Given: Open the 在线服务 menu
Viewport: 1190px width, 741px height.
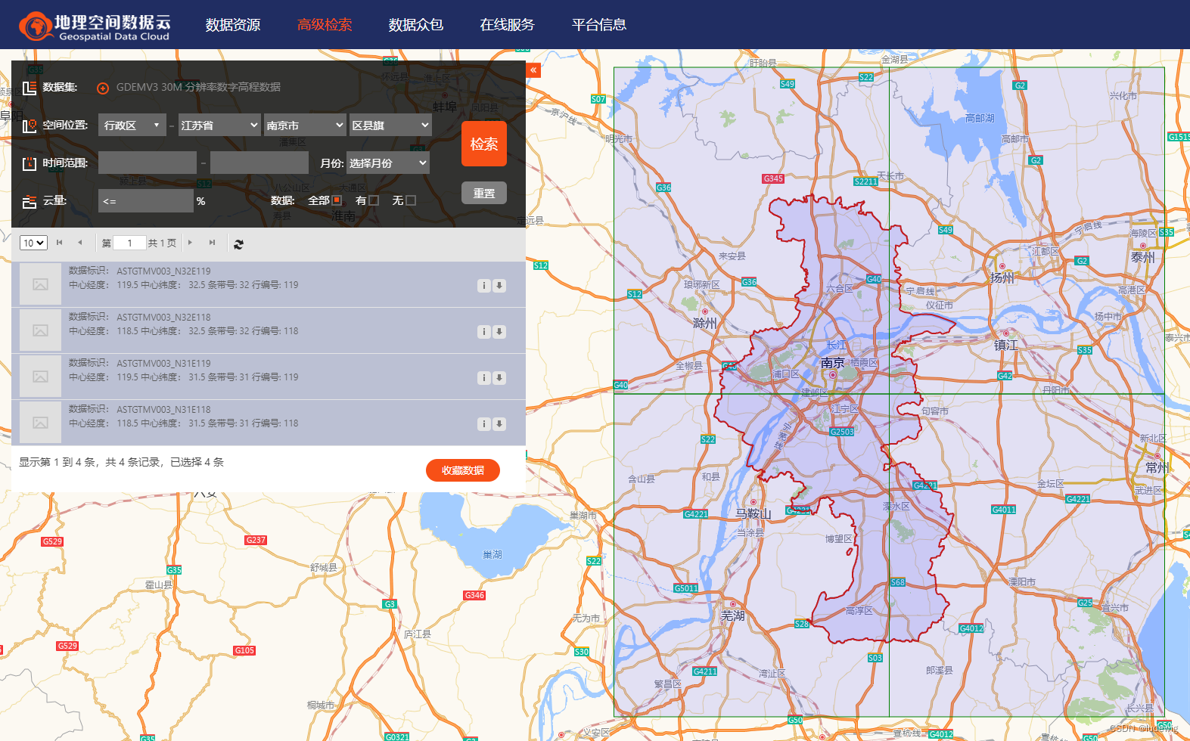Looking at the screenshot, I should [508, 25].
